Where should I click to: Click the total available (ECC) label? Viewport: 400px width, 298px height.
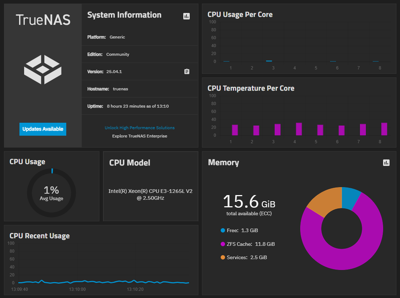249,214
